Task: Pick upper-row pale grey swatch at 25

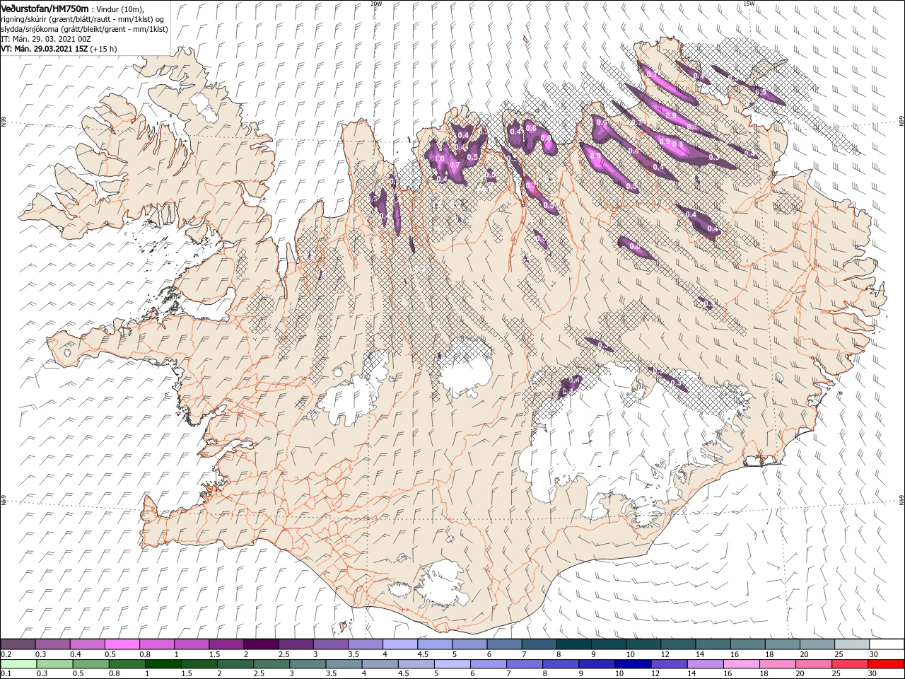Action: coord(851,644)
